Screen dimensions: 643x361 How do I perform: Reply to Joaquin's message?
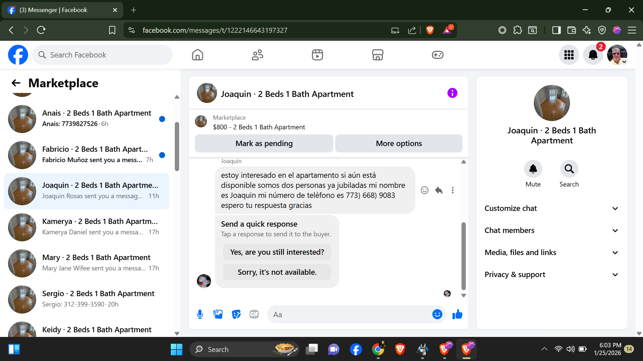(x=439, y=190)
